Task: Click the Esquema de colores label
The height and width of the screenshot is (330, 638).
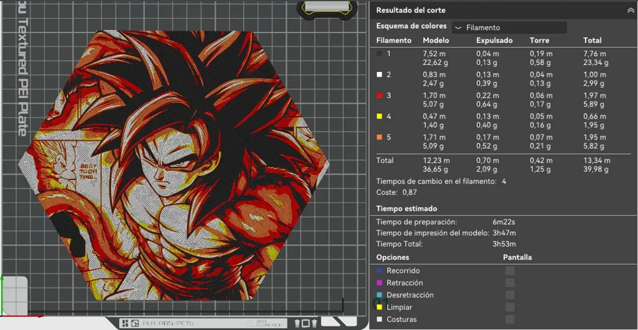Action: (x=412, y=26)
